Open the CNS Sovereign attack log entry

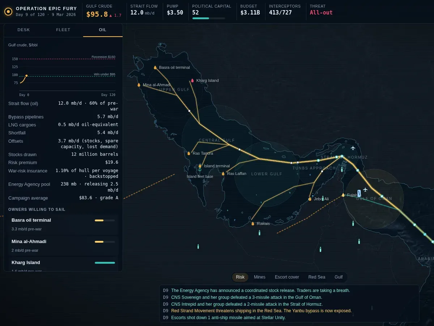(x=247, y=297)
